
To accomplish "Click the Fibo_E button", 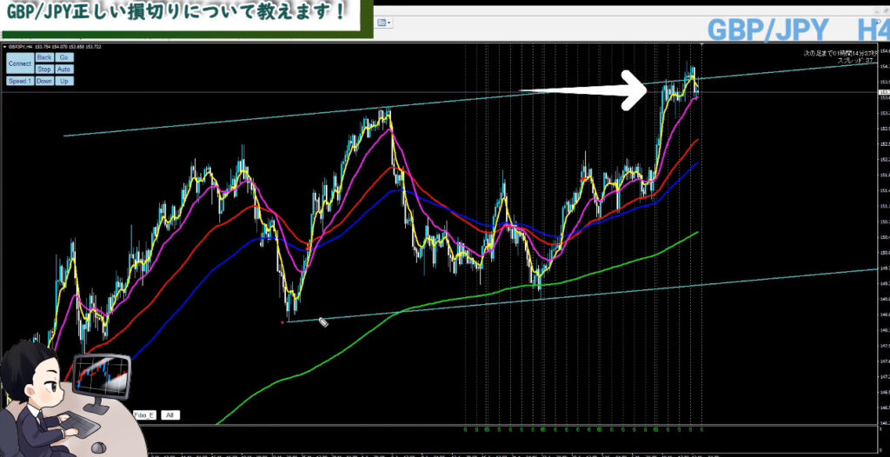I will click(144, 415).
